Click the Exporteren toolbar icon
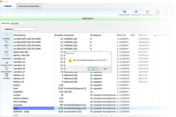Image resolution: width=176 pixels, height=117 pixels. pyautogui.click(x=157, y=12)
